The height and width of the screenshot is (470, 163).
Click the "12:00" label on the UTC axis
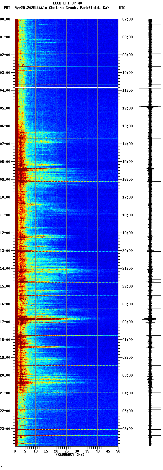pyautogui.click(x=128, y=108)
